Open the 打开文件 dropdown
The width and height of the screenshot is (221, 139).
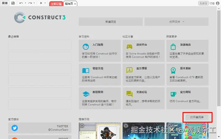(x=176, y=22)
